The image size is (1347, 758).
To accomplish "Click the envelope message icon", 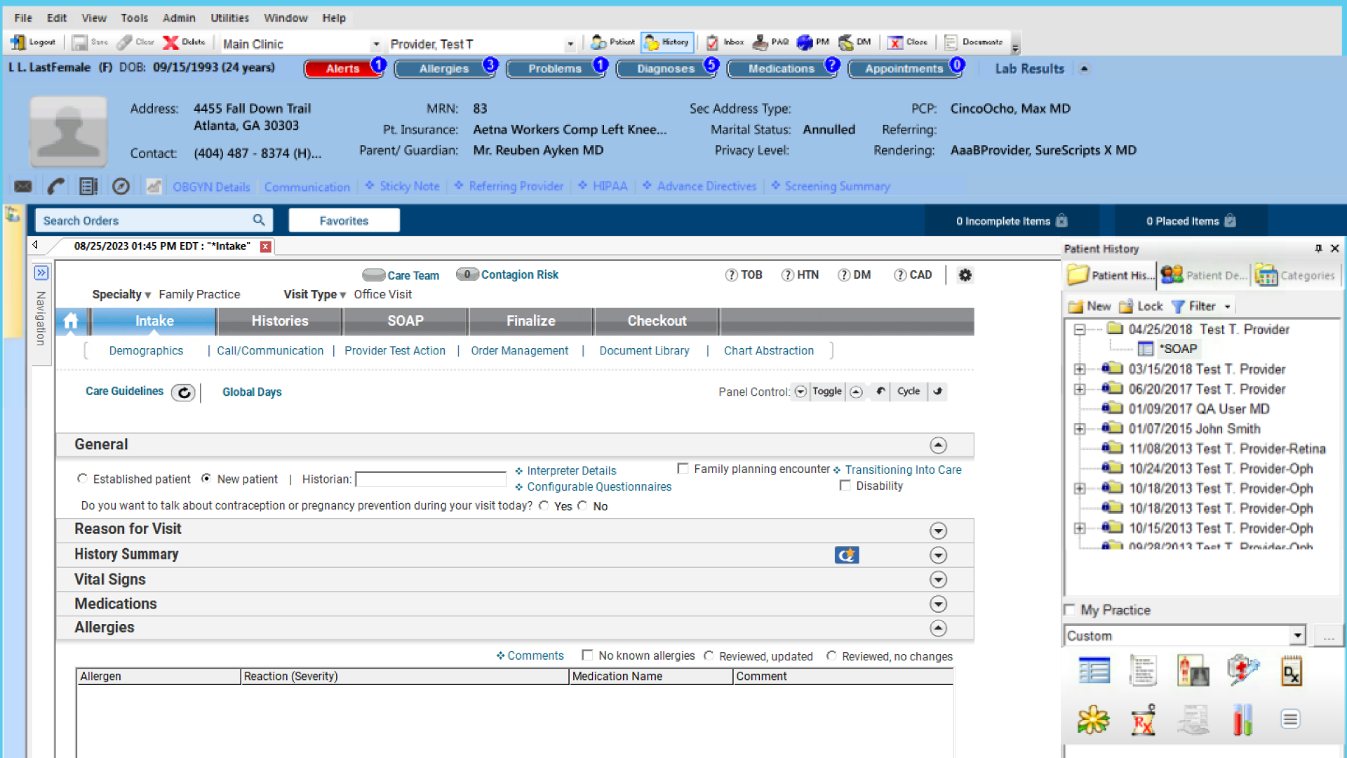I will 23,187.
